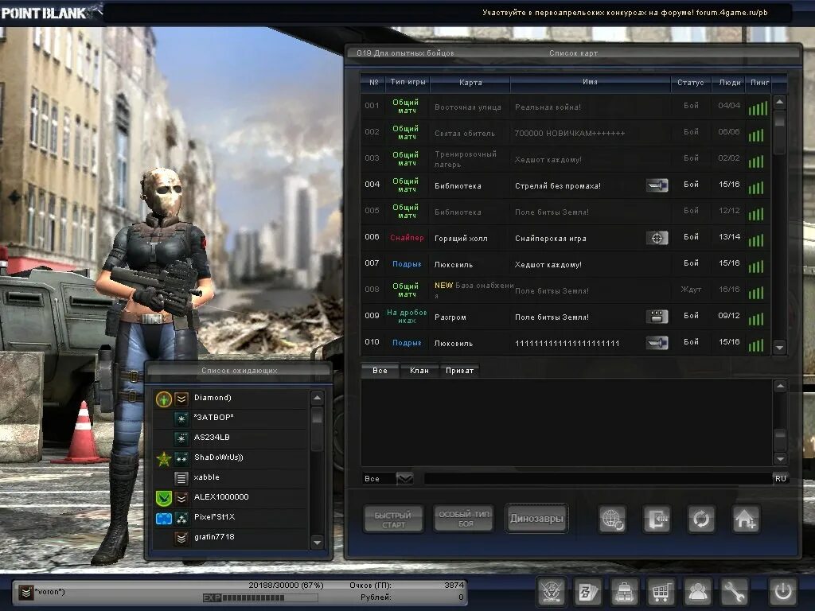This screenshot has height=611, width=815.
Task: Sort rooms by Пинг column header
Action: 759,82
